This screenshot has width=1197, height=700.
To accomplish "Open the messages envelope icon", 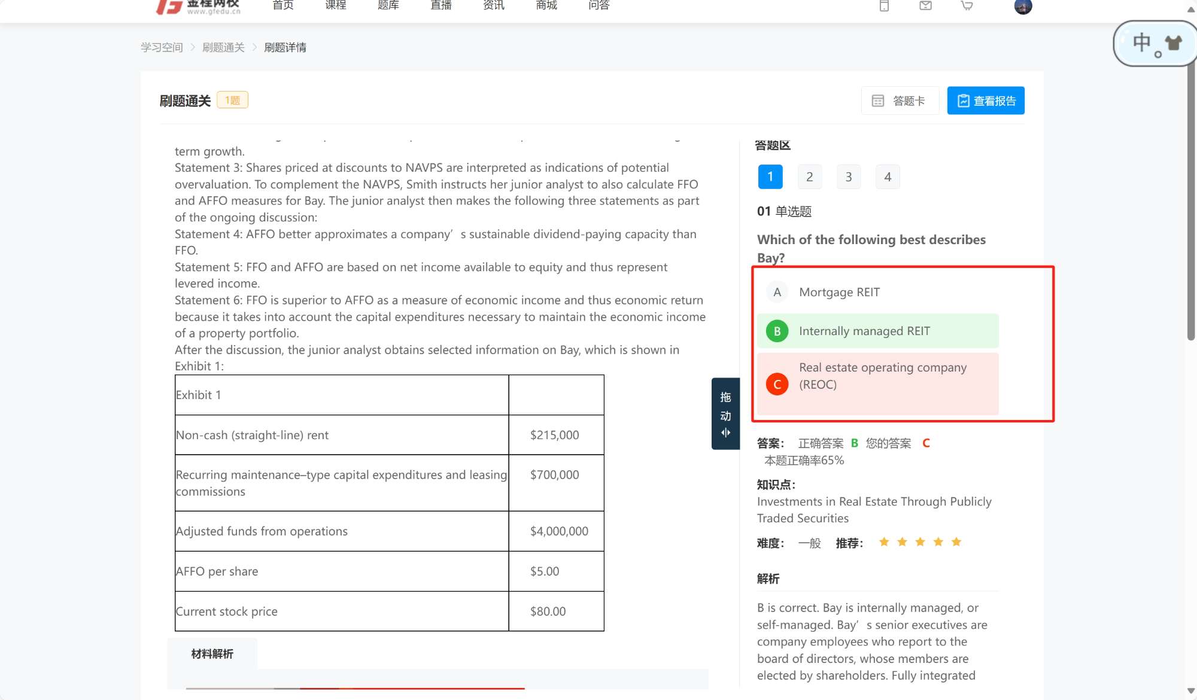I will 925,6.
